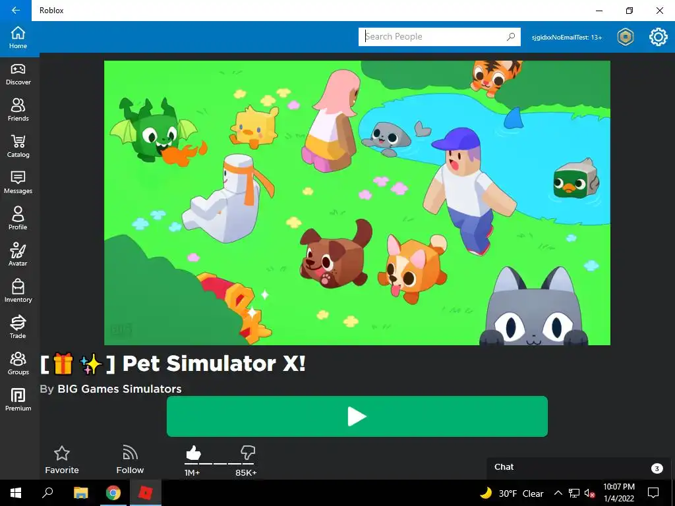Open the settings gear icon
This screenshot has height=506, width=675.
click(659, 37)
